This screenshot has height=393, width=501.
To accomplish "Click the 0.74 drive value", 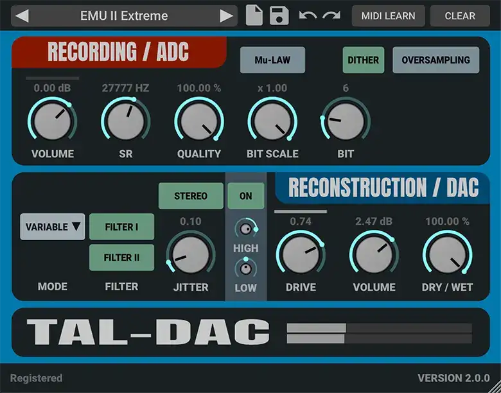I will [x=301, y=221].
